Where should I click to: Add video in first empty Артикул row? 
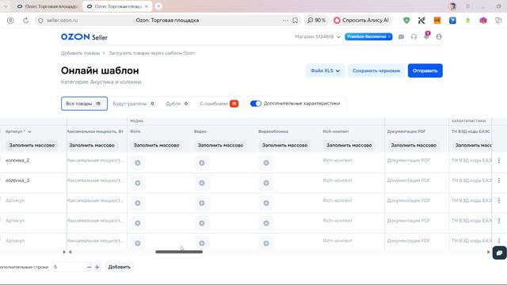pyautogui.click(x=202, y=203)
